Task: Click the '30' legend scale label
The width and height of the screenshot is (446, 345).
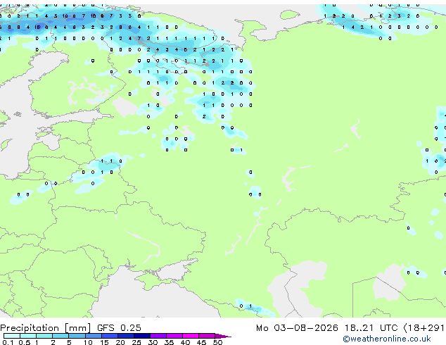Action: [x=153, y=342]
